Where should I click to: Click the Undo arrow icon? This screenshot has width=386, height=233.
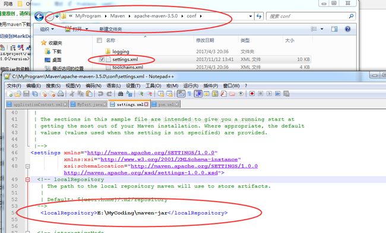tap(100, 94)
